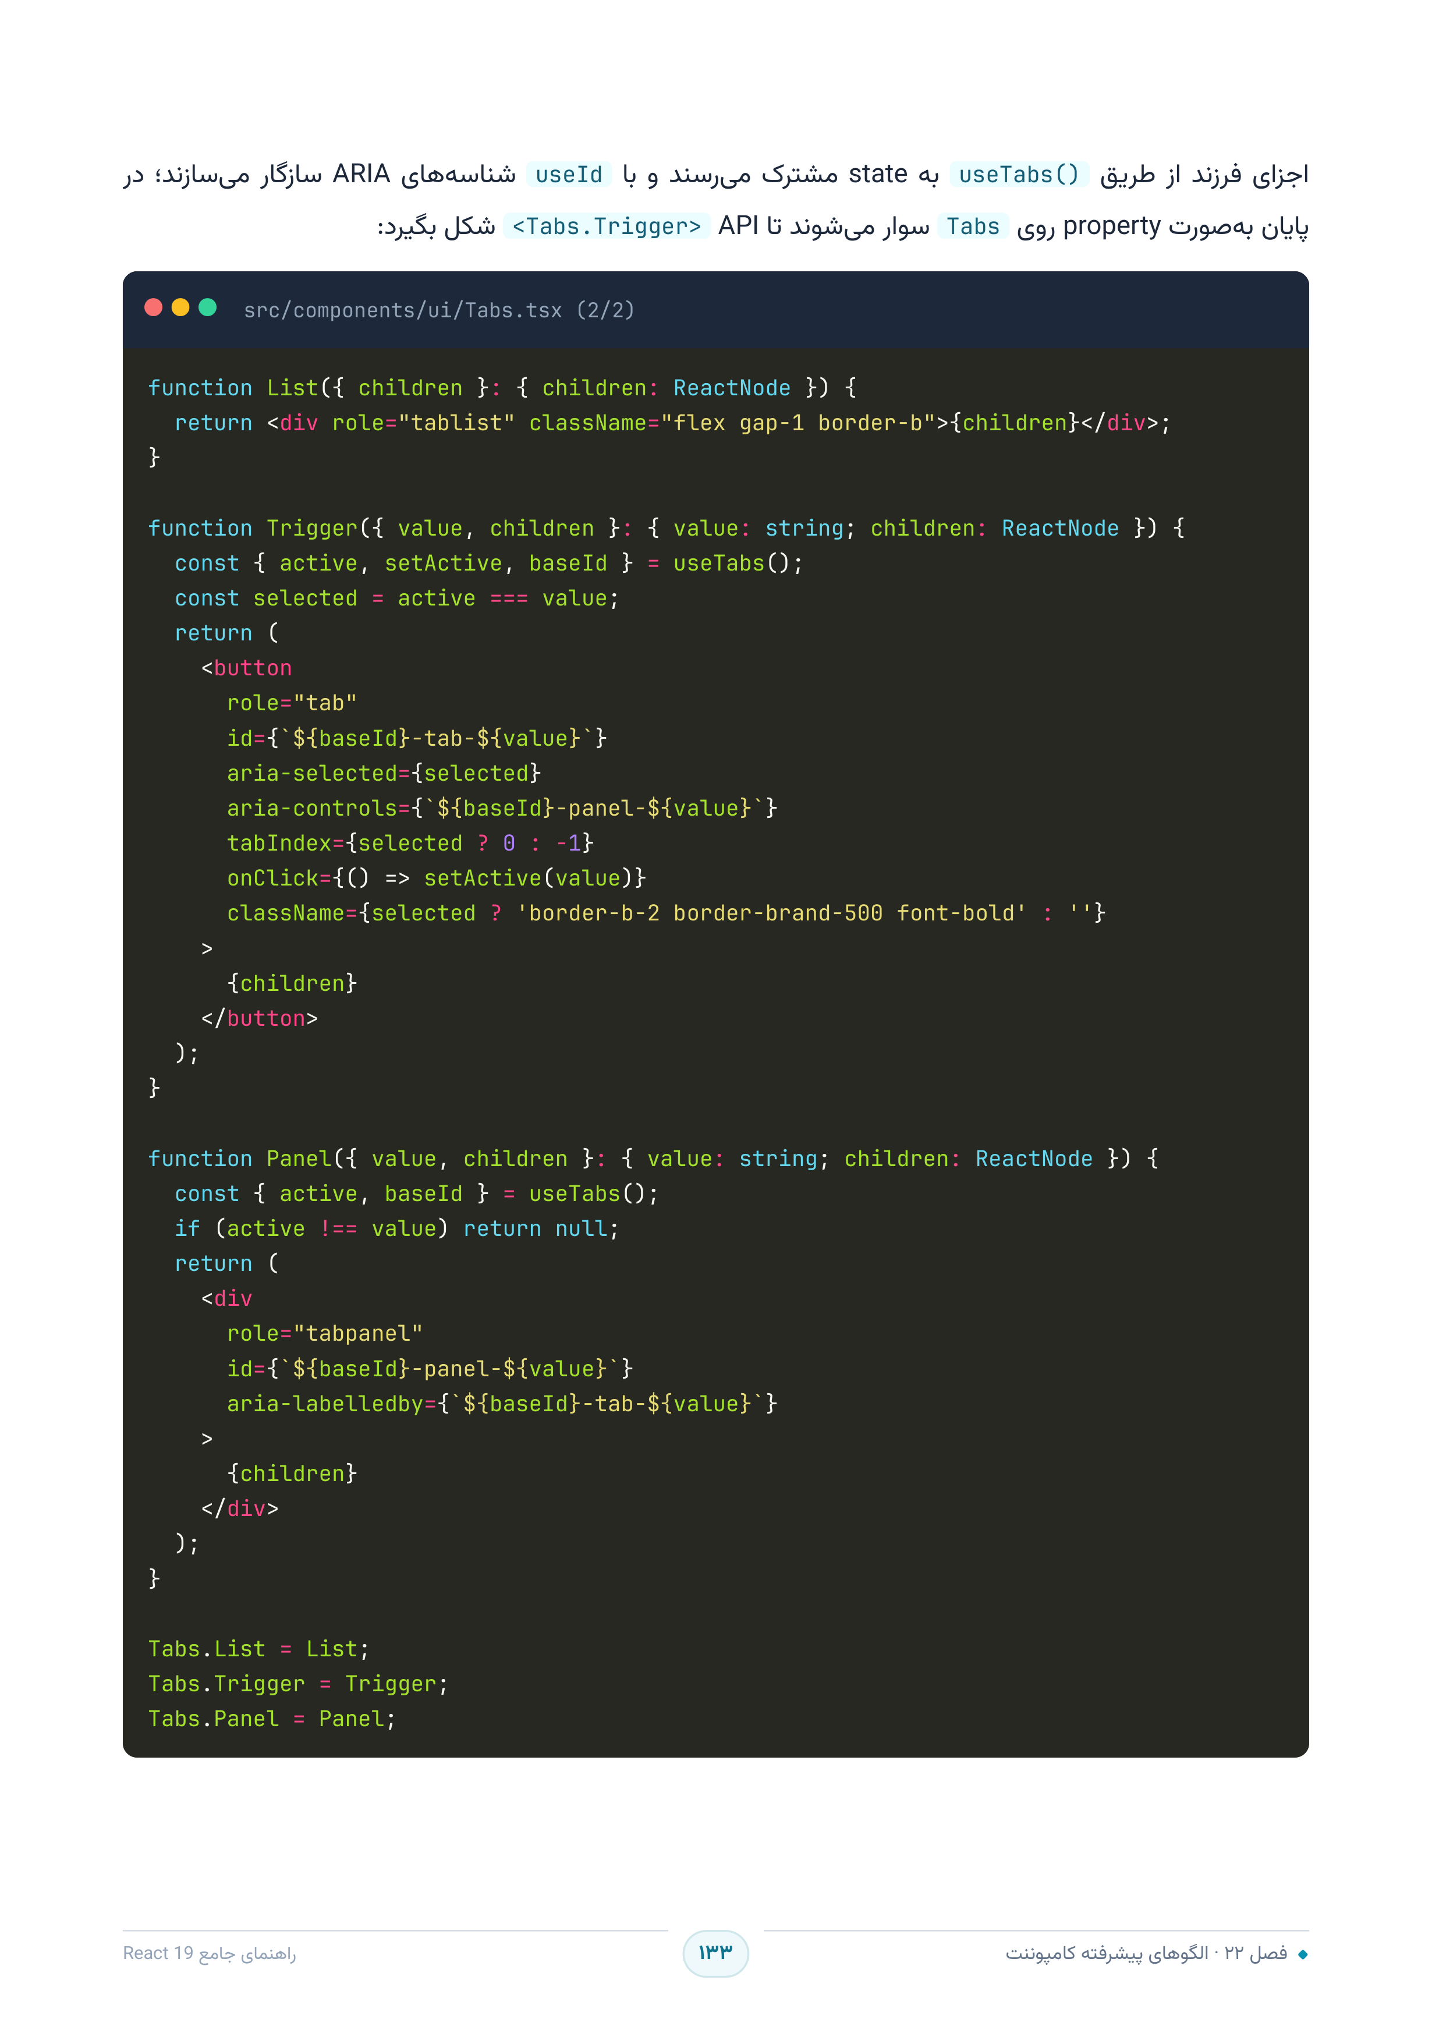
Task: Click the inline code useId in the paragraph
Action: pyautogui.click(x=568, y=175)
